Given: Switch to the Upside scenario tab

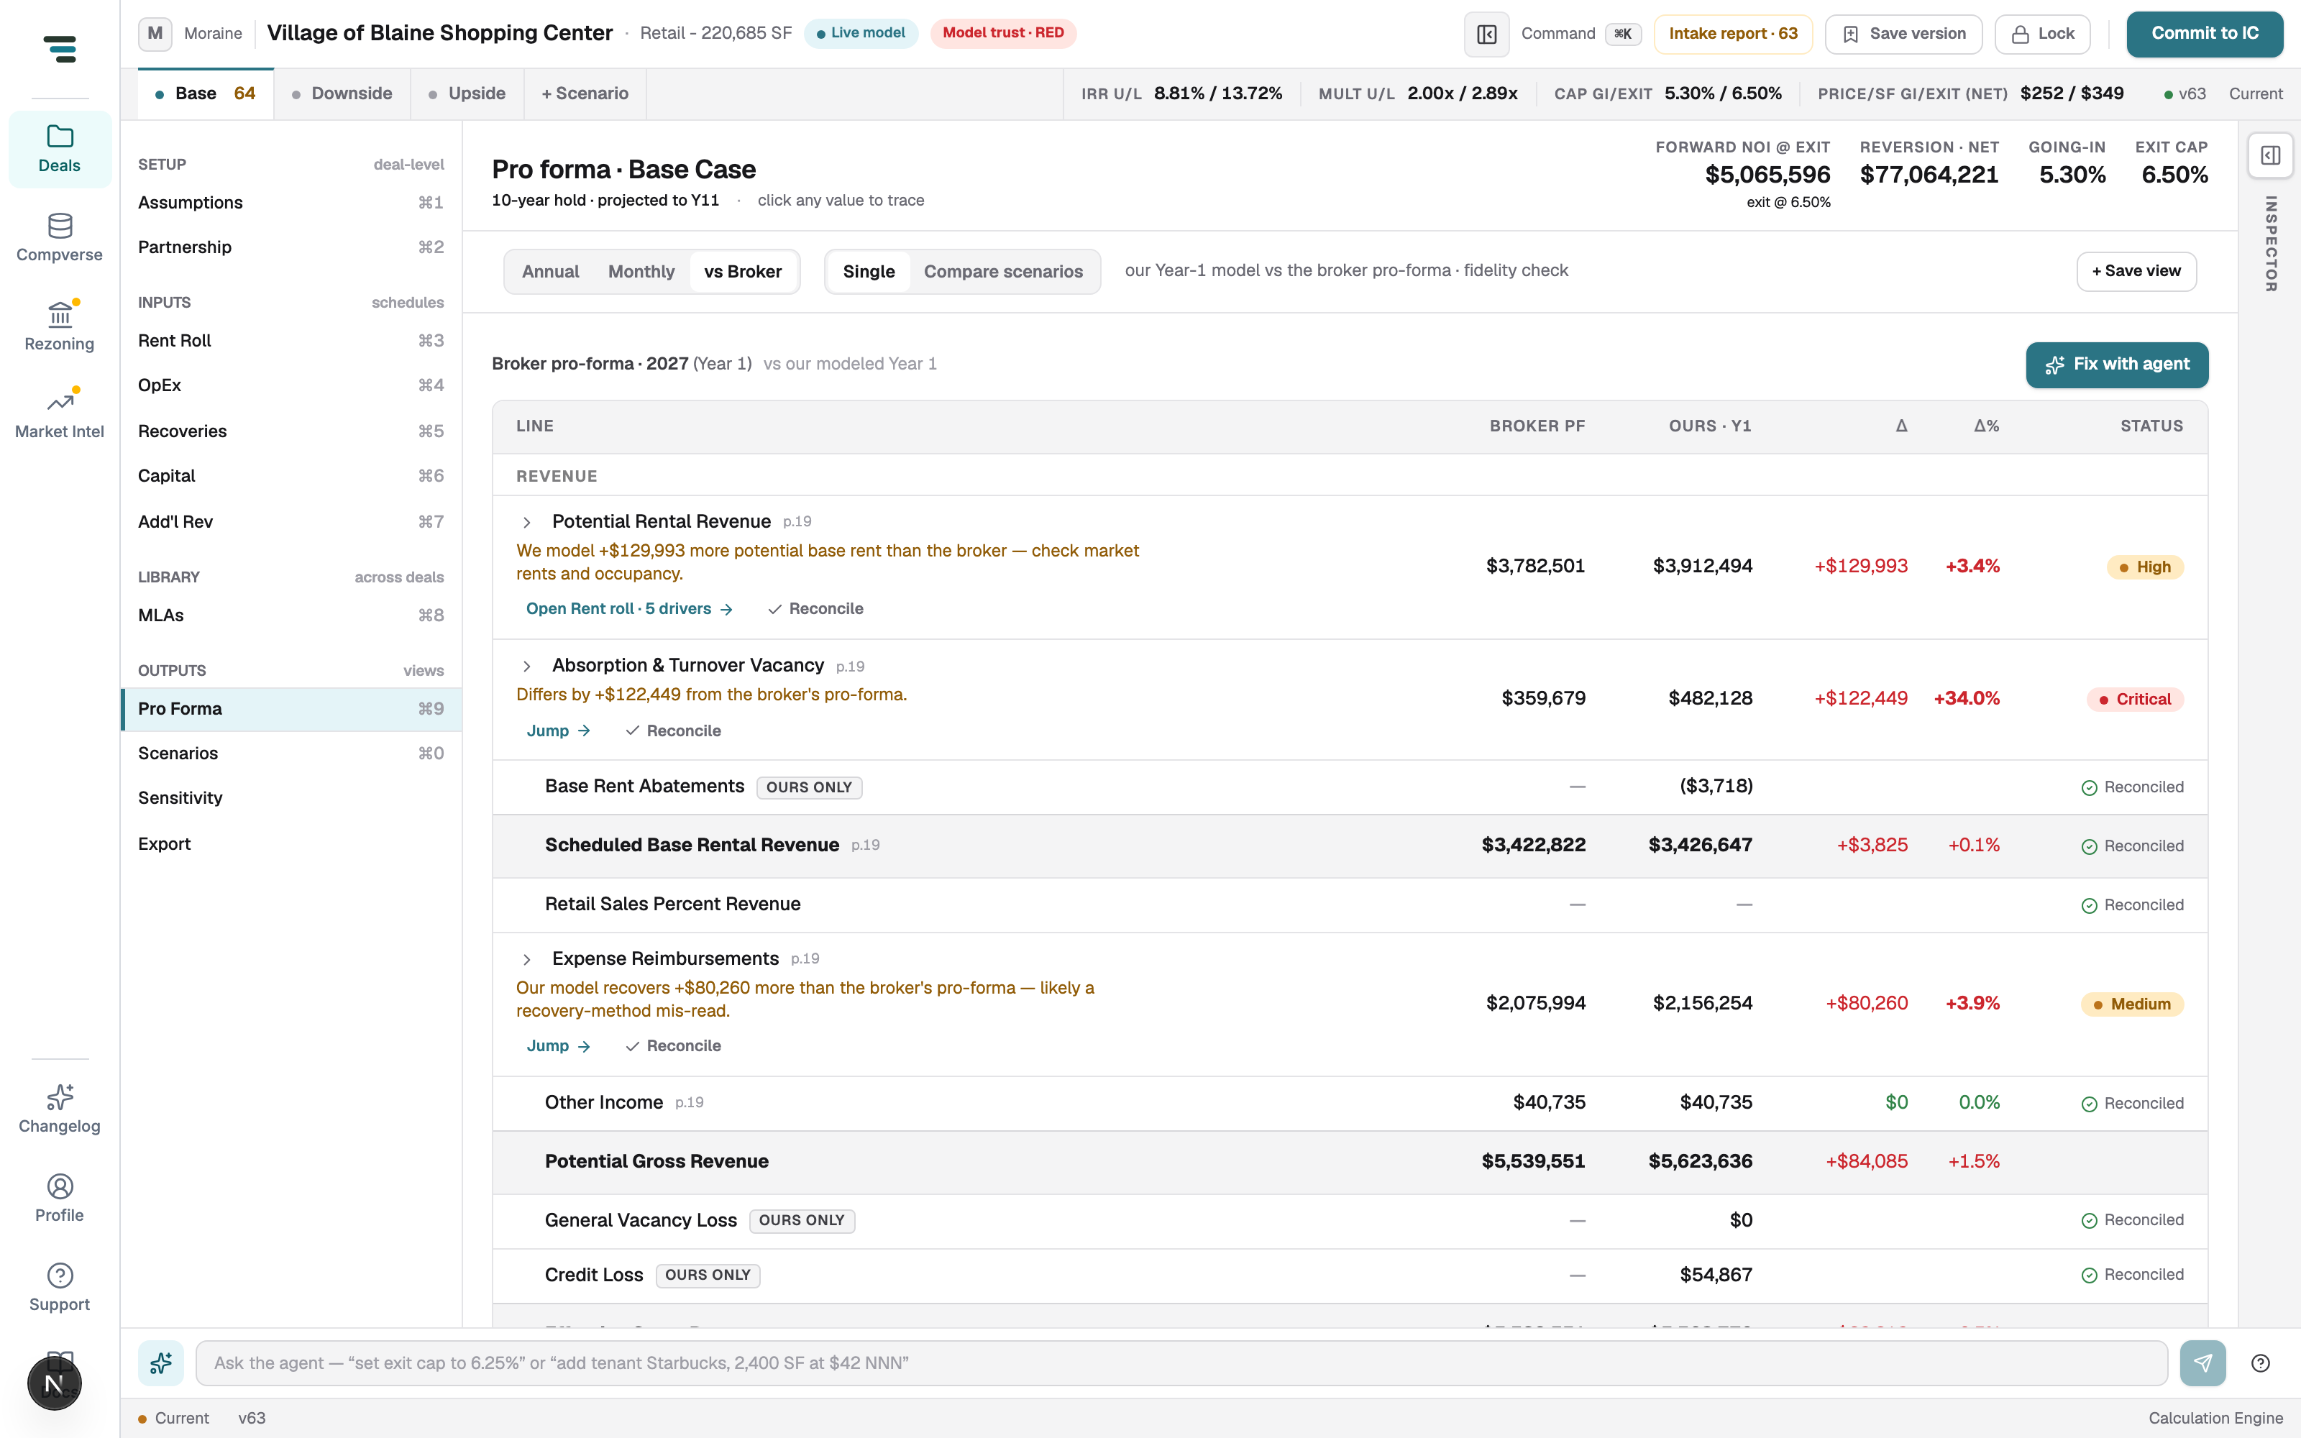Looking at the screenshot, I should 467,93.
